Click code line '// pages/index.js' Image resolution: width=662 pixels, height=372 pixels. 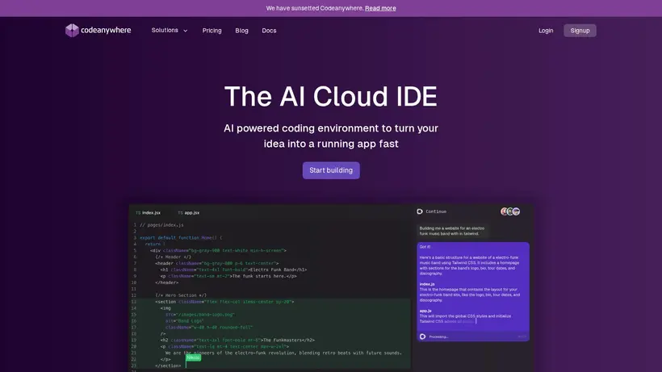pos(161,225)
